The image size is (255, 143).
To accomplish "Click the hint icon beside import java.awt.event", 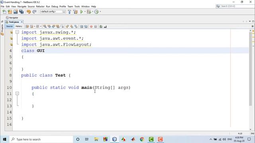I will [11, 39].
